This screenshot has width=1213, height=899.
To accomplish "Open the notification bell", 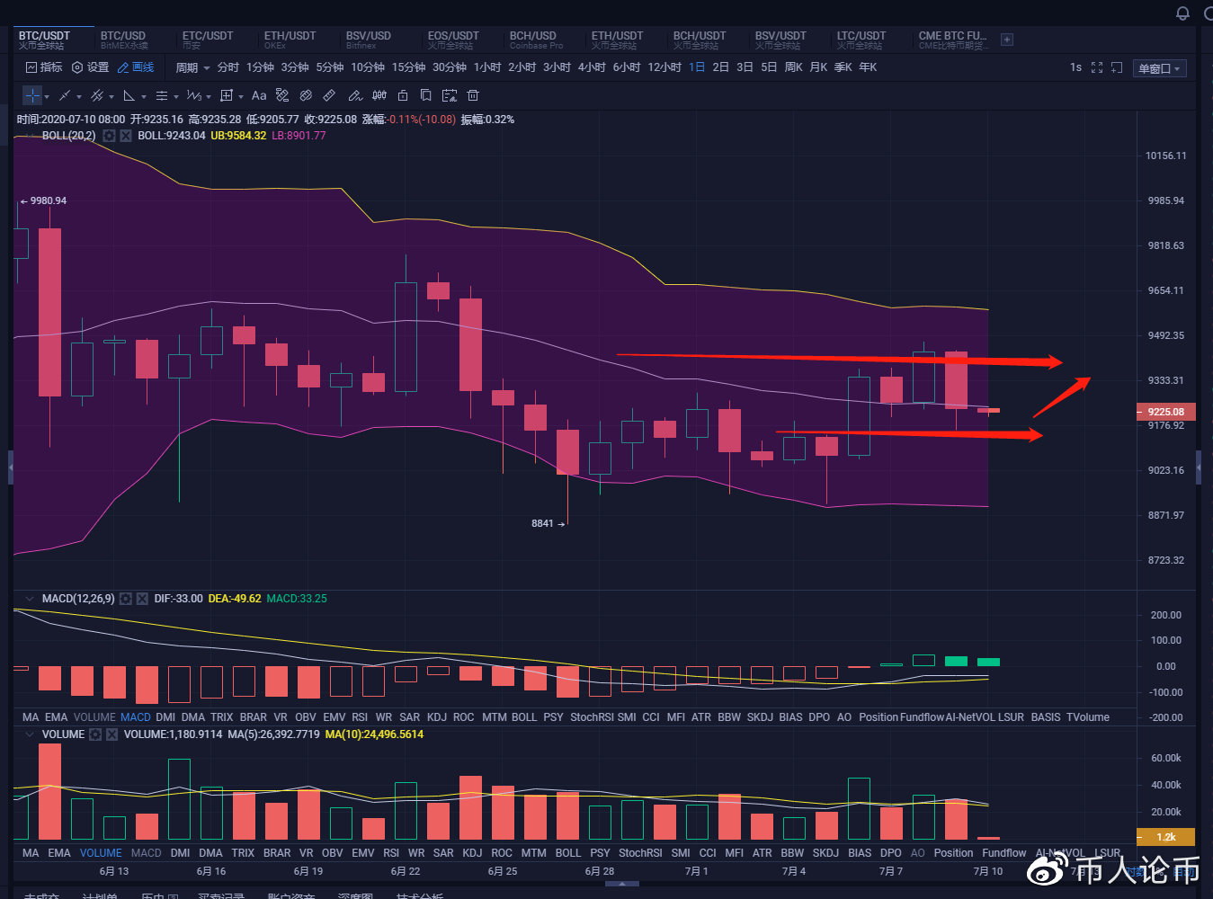I will pos(1182,13).
